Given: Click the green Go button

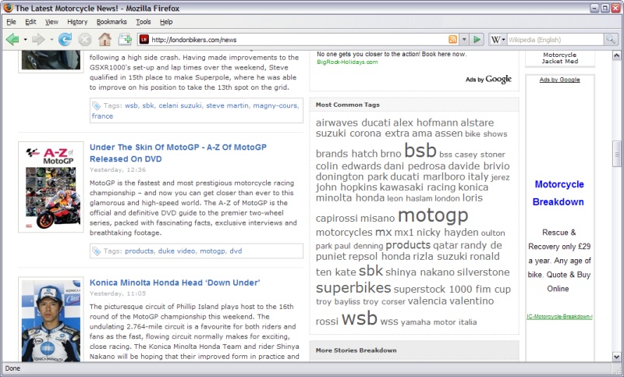Looking at the screenshot, I should coord(477,39).
